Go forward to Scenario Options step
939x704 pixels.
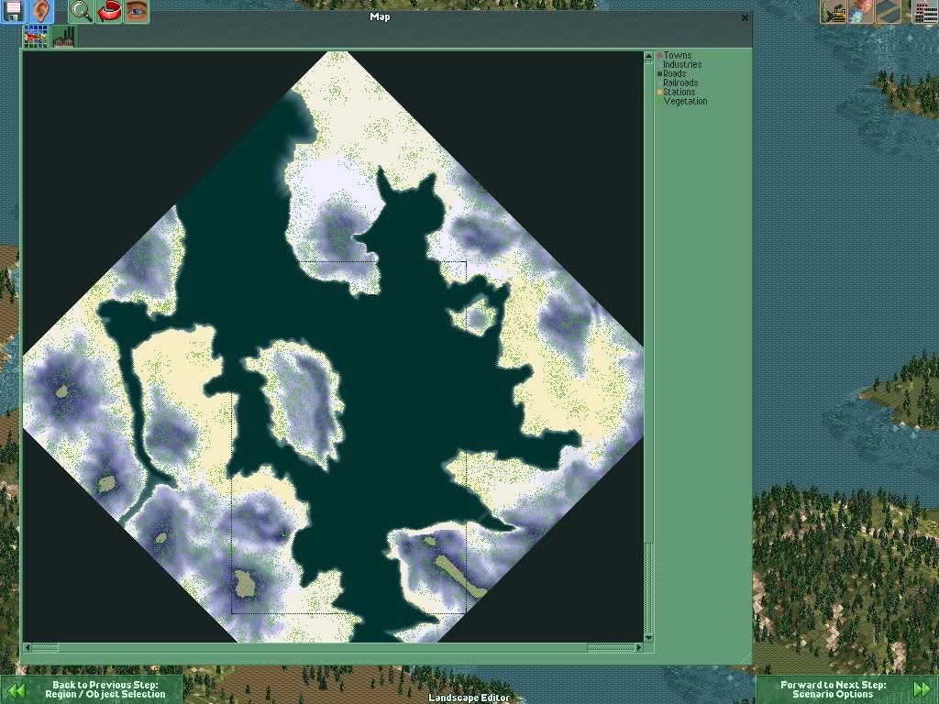coord(847,689)
